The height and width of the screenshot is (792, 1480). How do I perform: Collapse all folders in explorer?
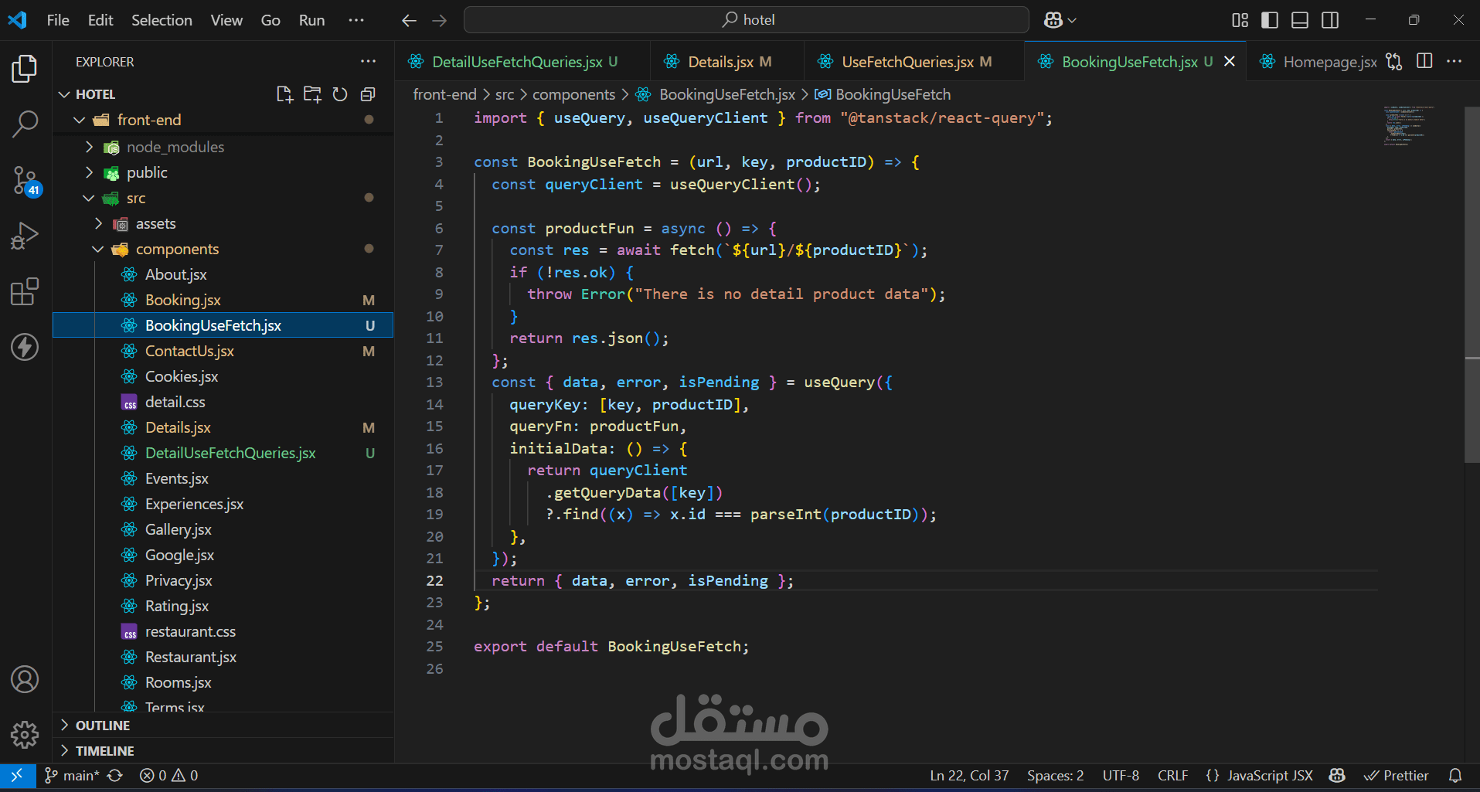tap(368, 94)
